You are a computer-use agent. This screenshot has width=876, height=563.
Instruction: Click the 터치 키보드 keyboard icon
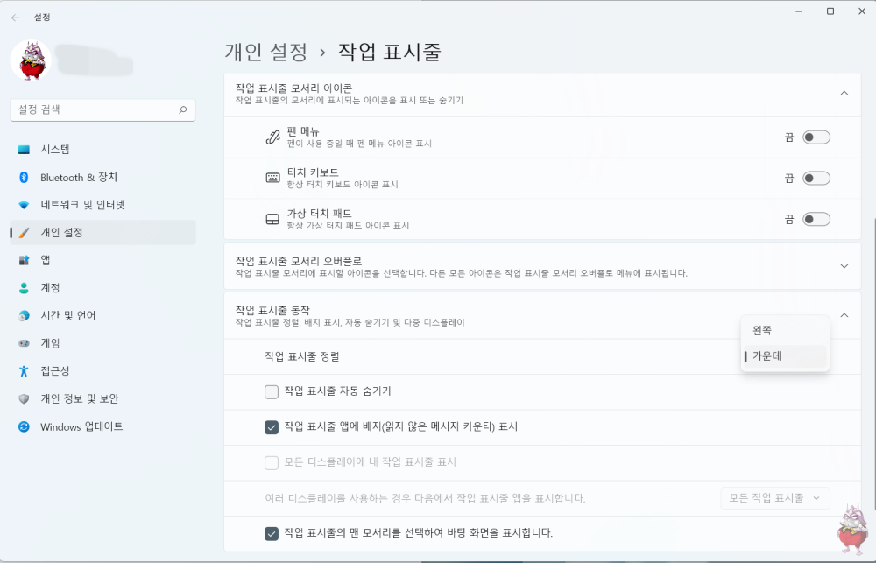coord(272,178)
